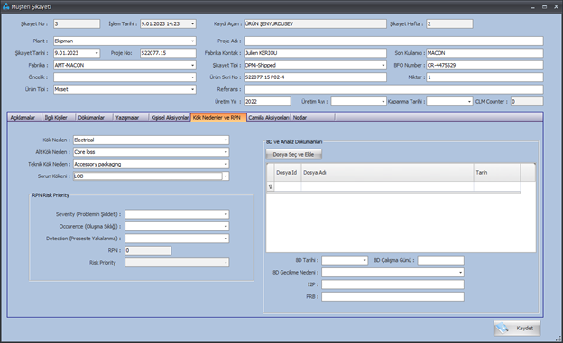Click the Dosya Adı filter cell
The image size is (563, 343).
(x=387, y=186)
